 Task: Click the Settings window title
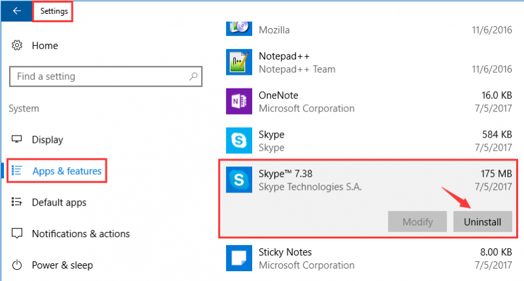(x=54, y=11)
